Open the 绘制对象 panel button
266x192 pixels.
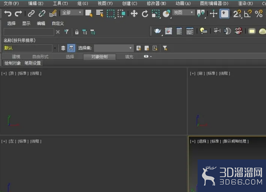click(x=13, y=63)
